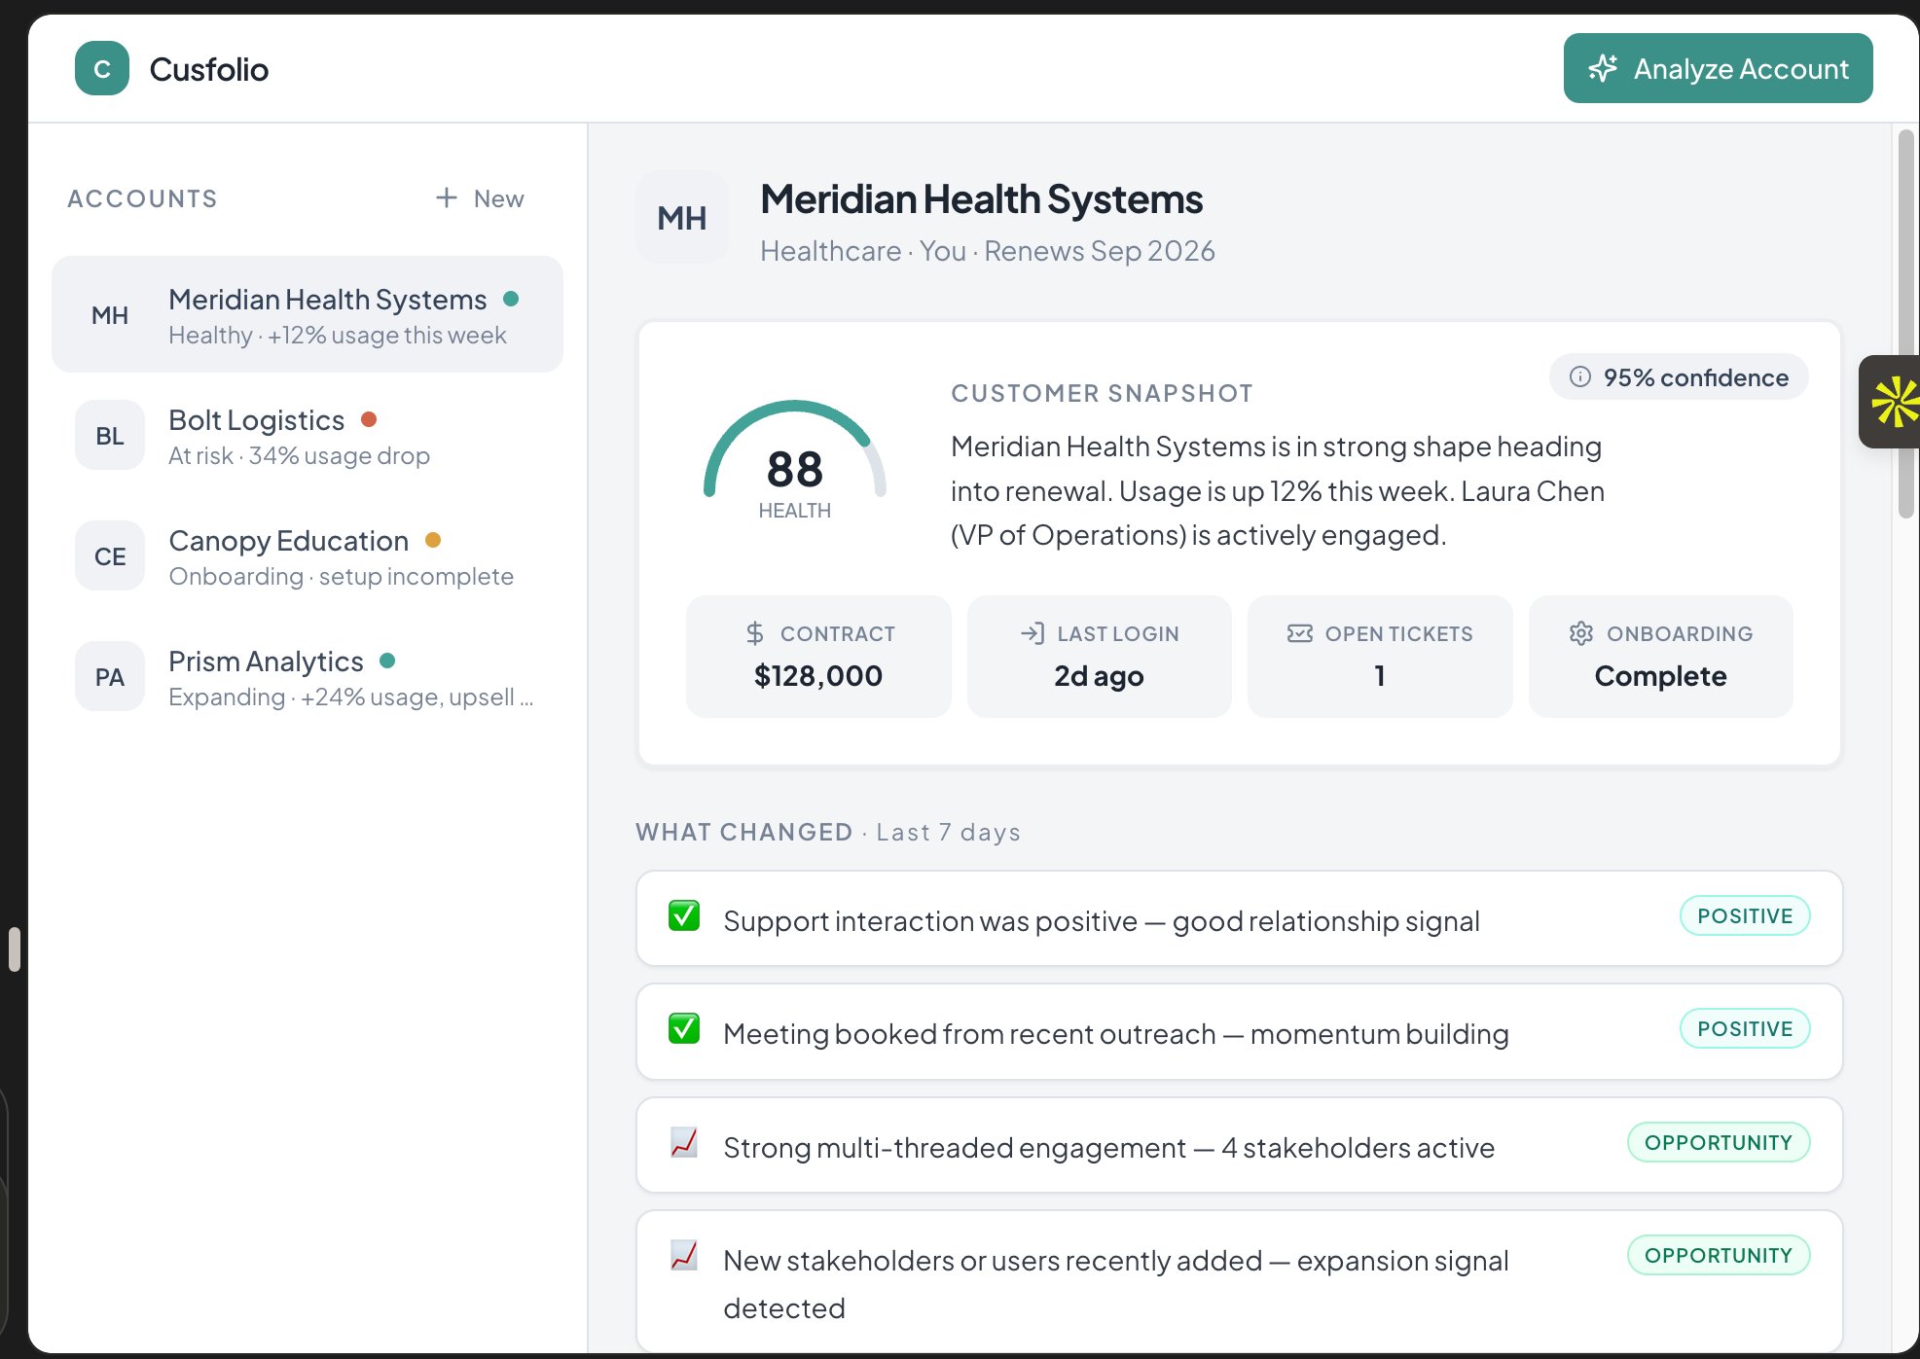Click the gear icon on Onboarding tile
This screenshot has width=1920, height=1359.
click(1581, 633)
